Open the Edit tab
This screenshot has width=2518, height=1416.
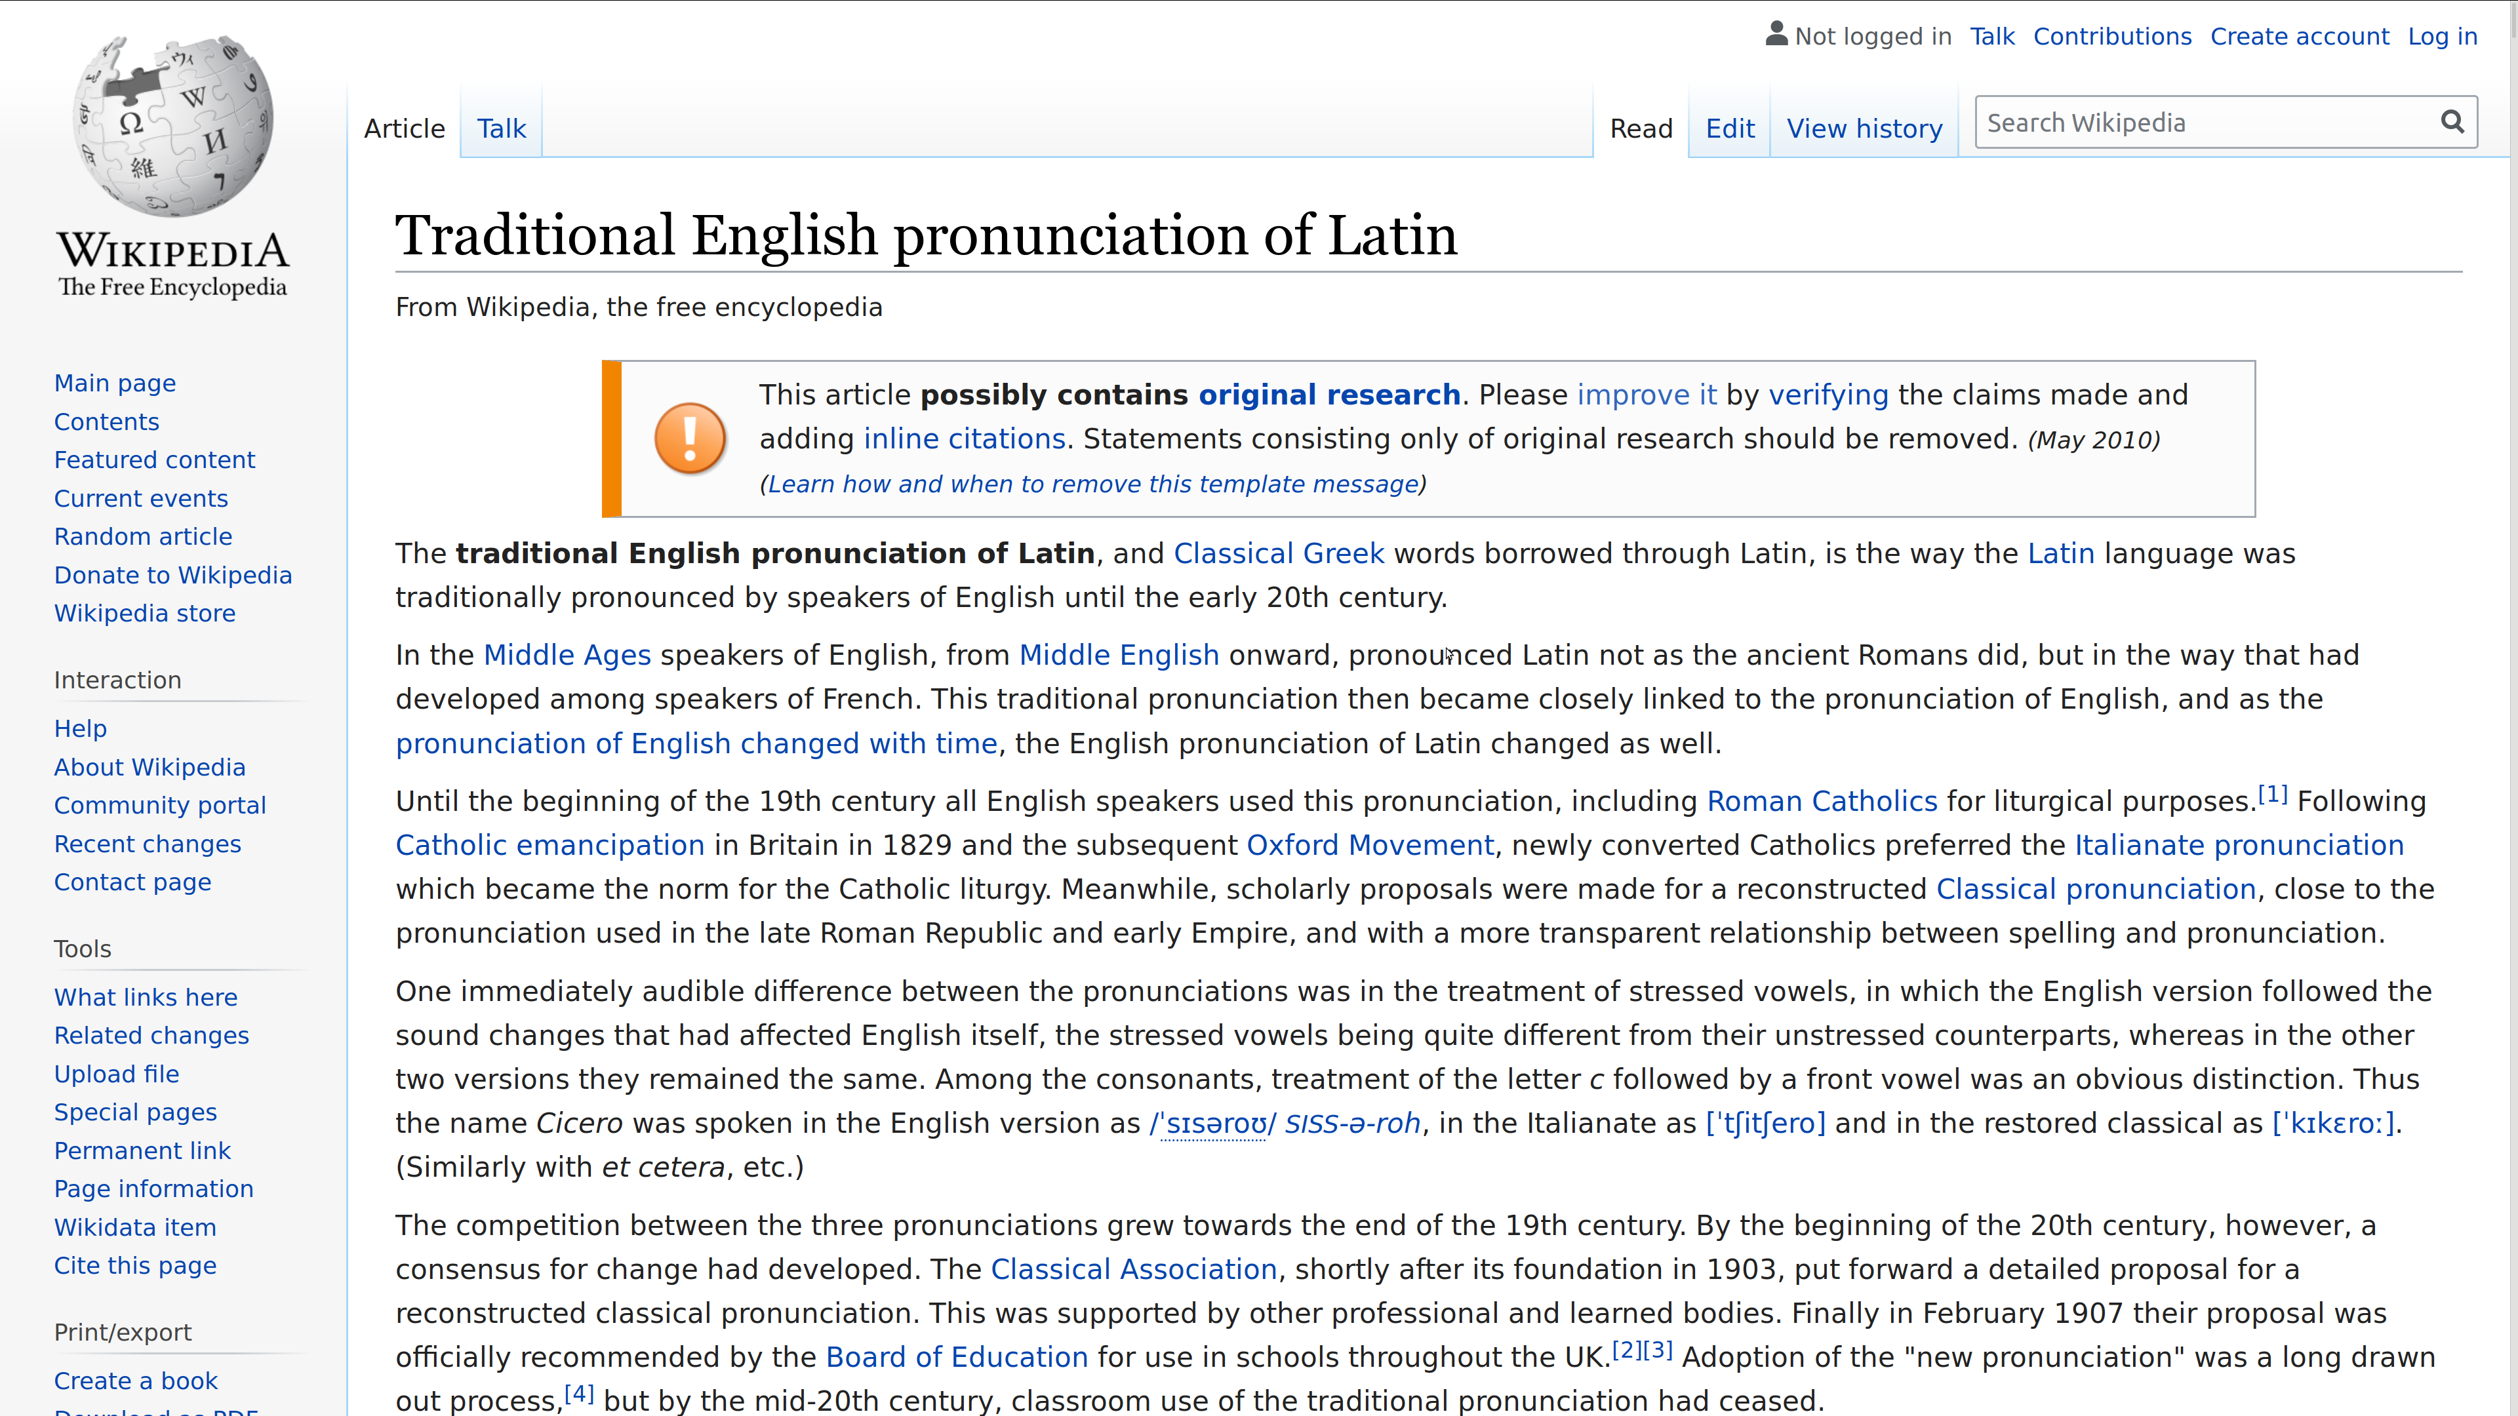[1730, 128]
